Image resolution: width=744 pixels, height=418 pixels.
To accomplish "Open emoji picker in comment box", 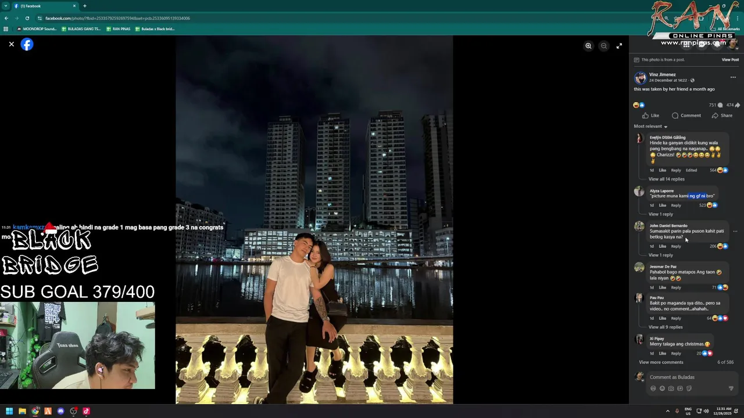I will pyautogui.click(x=662, y=388).
